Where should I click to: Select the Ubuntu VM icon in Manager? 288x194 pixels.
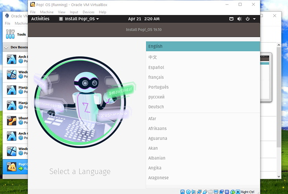(12, 121)
